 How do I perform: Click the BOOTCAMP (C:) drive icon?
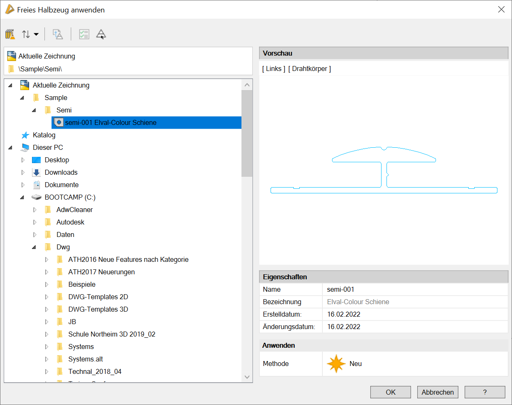[x=37, y=198]
